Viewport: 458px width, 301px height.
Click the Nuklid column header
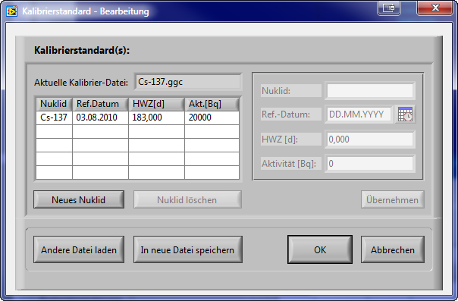(x=54, y=104)
